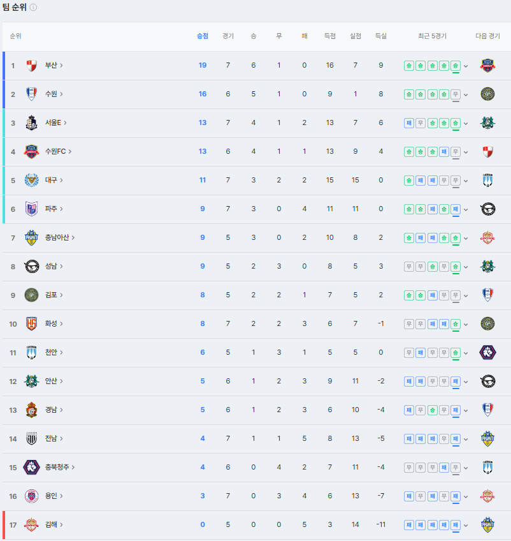This screenshot has height=541, width=511.
Task: Open the 파주 team page link
Action: pos(54,209)
